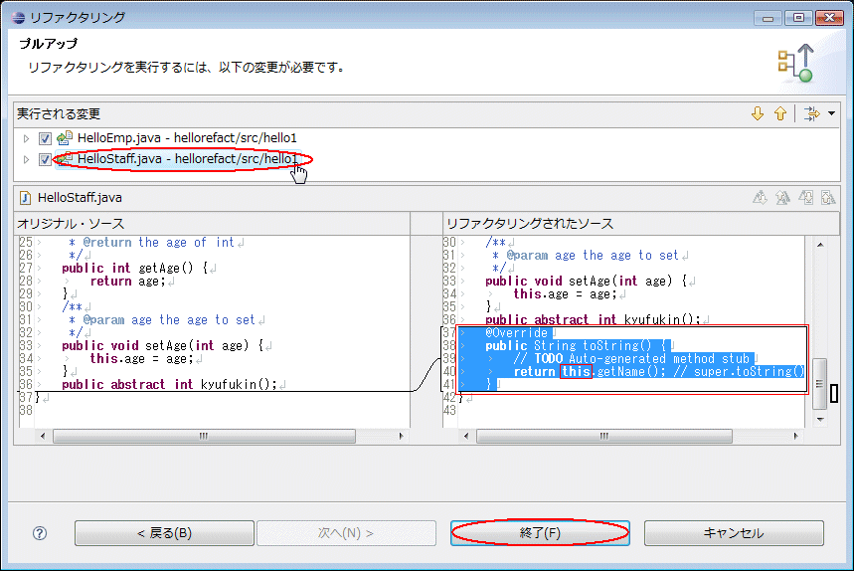
Task: Click "public void setAge(int age) {" in refactored source
Action: pos(587,282)
